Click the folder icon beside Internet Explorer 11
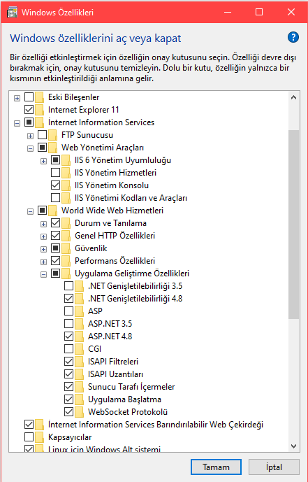308x482 pixels. pos(39,110)
